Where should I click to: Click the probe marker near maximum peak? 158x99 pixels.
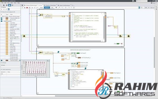[77, 64]
